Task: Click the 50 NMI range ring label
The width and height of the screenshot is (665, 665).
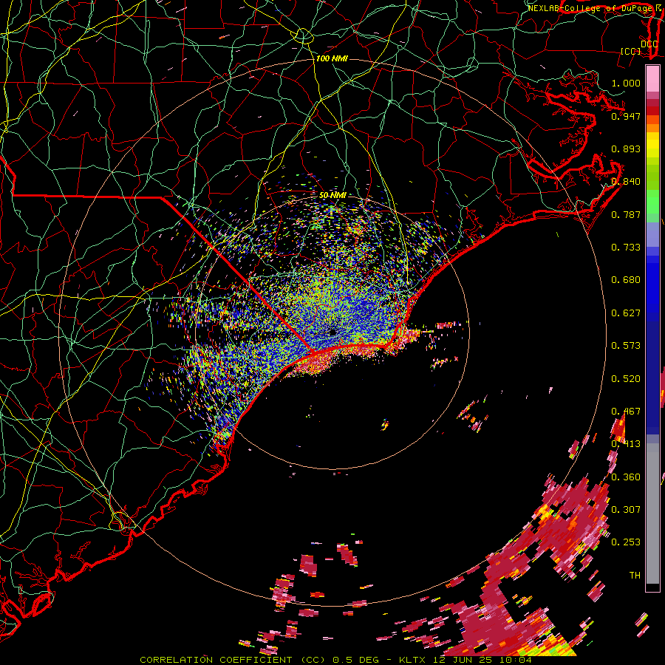Action: point(332,195)
